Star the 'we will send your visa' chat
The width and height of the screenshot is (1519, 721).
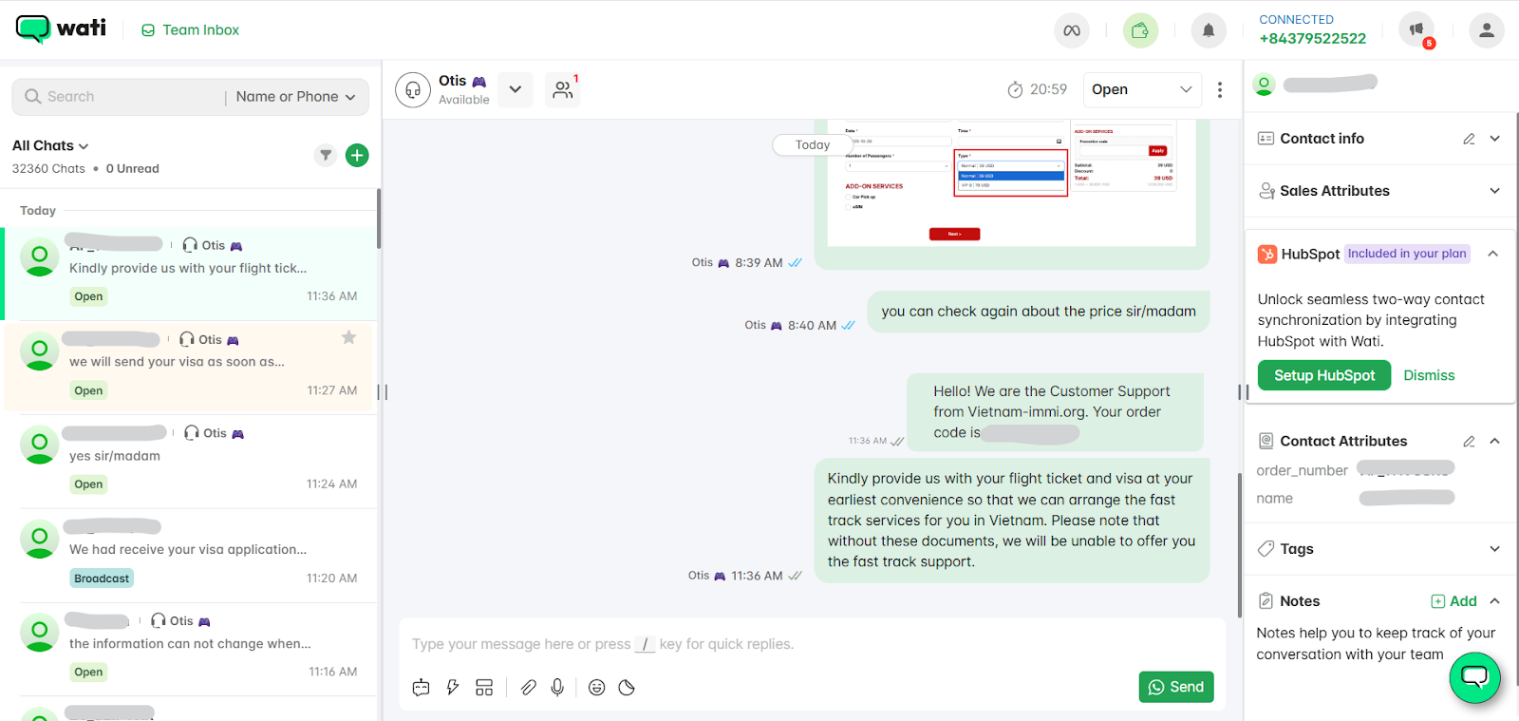(348, 337)
